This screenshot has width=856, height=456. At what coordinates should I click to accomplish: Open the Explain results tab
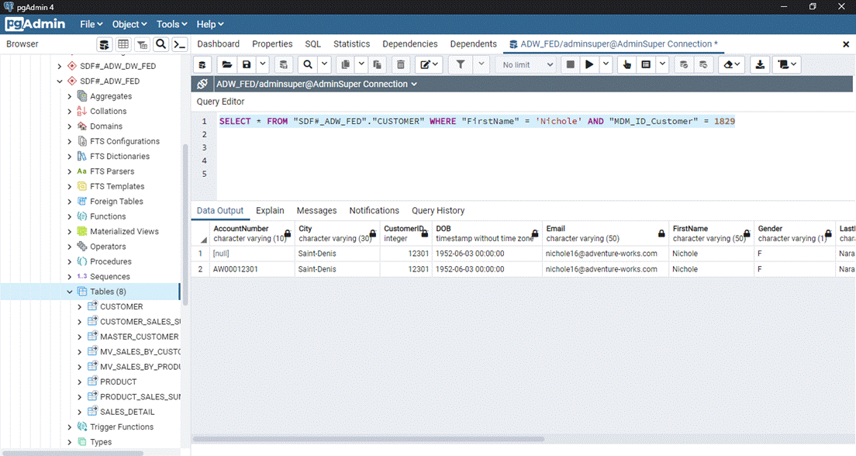tap(271, 211)
